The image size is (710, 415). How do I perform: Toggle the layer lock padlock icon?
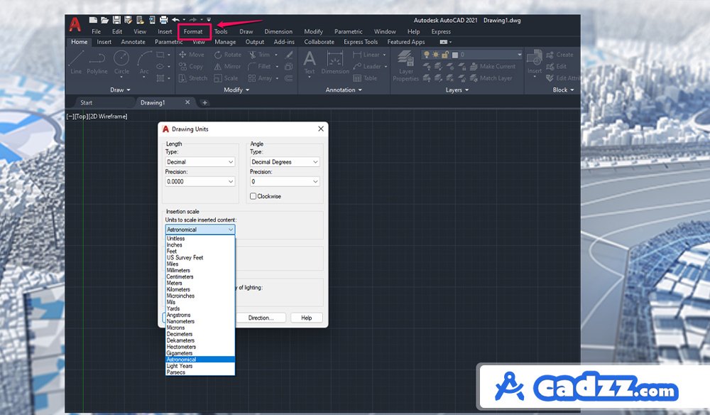tap(445, 55)
